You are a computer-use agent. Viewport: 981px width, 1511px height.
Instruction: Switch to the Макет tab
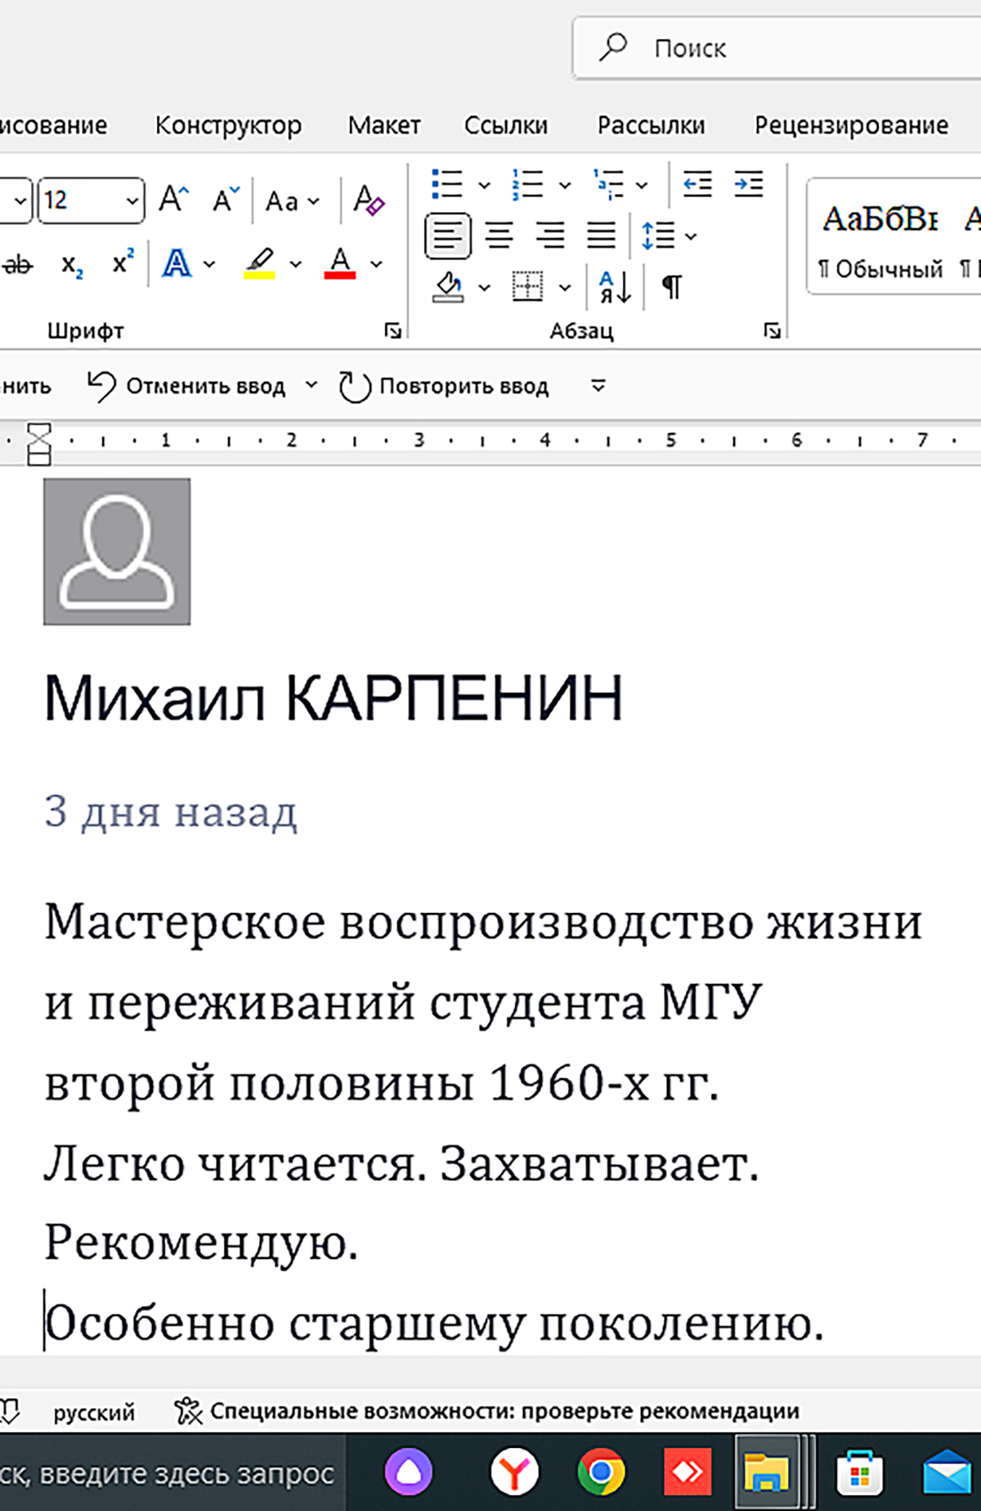[384, 125]
